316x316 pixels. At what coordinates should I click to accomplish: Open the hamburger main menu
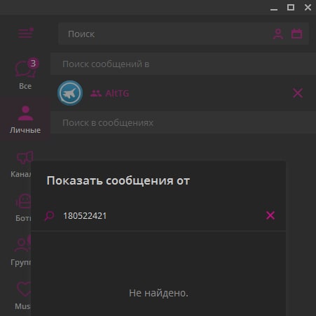pyautogui.click(x=26, y=33)
